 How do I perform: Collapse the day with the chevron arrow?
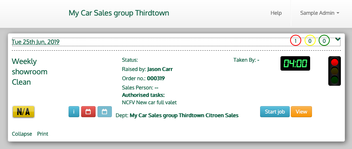click(x=338, y=39)
